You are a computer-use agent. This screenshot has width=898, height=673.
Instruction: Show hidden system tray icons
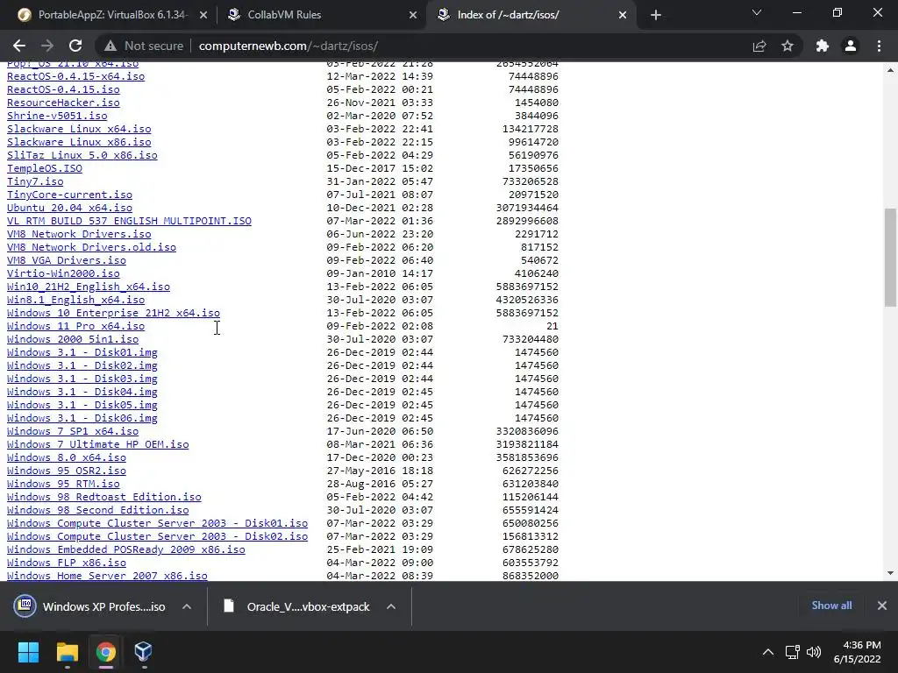tap(768, 652)
